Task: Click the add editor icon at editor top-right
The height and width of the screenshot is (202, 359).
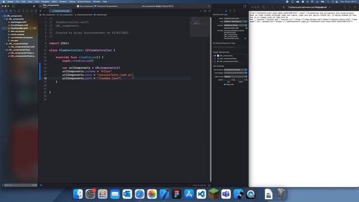Action: (209, 11)
